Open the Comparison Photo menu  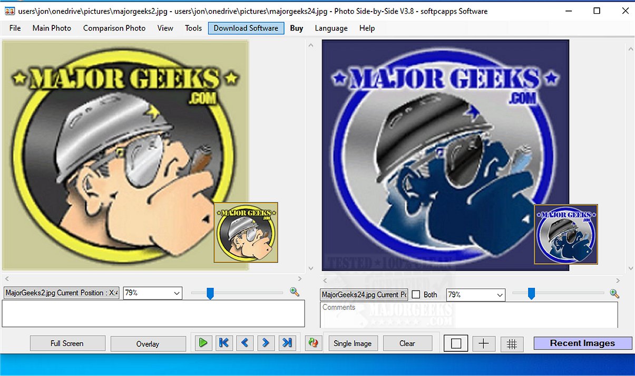[x=114, y=28]
